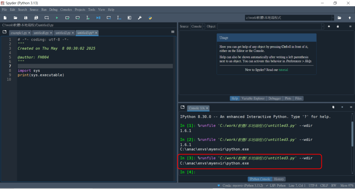Click the Save file icon
This screenshot has height=189, width=355.
coord(26,18)
